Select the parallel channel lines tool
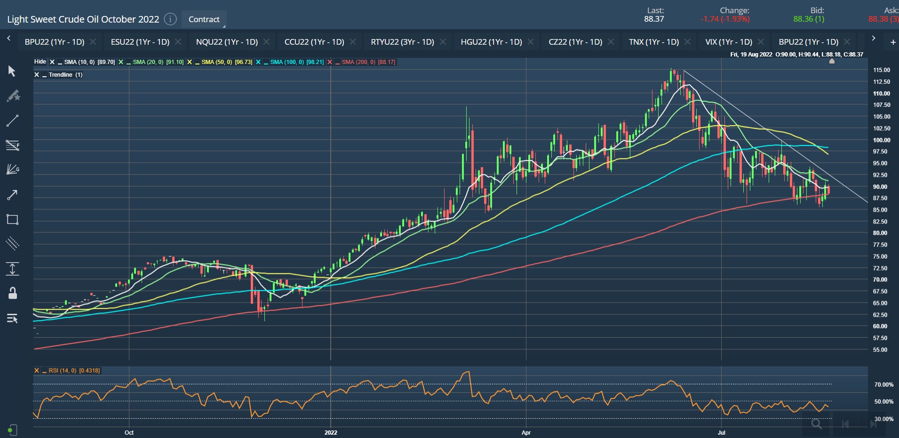This screenshot has width=899, height=438. (12, 243)
